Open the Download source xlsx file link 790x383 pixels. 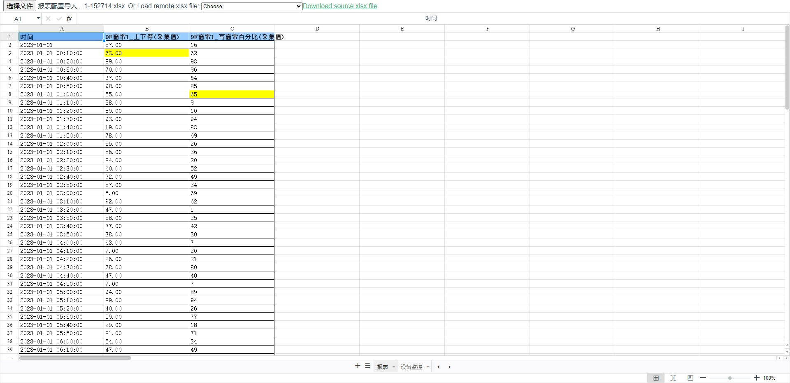tap(340, 6)
